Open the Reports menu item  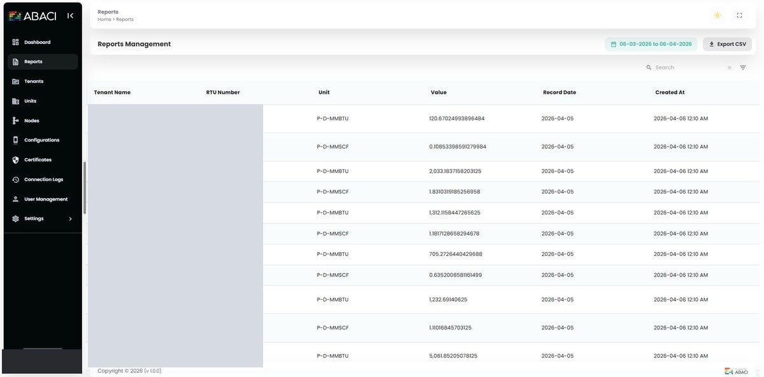pyautogui.click(x=43, y=62)
